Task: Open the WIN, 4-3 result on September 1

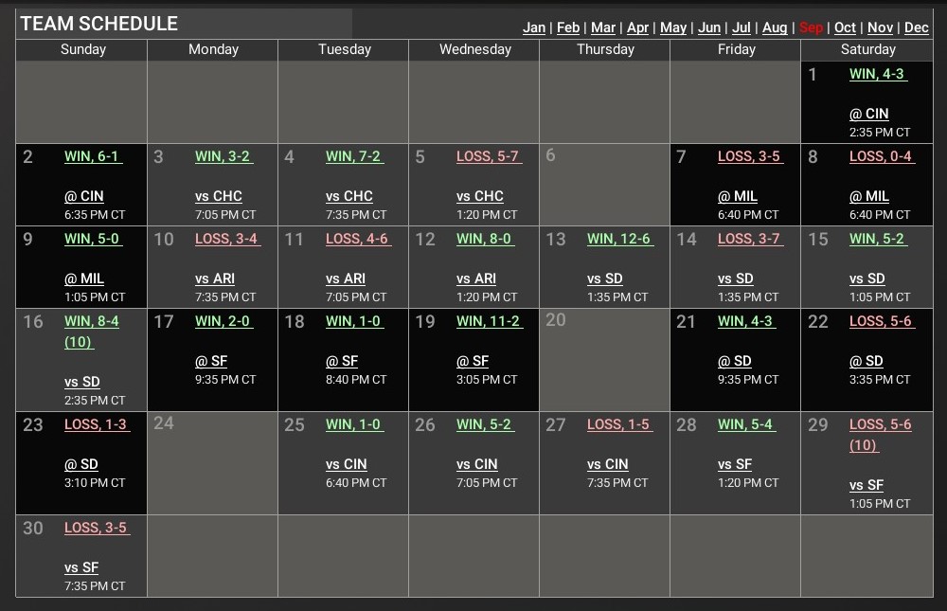Action: [877, 74]
